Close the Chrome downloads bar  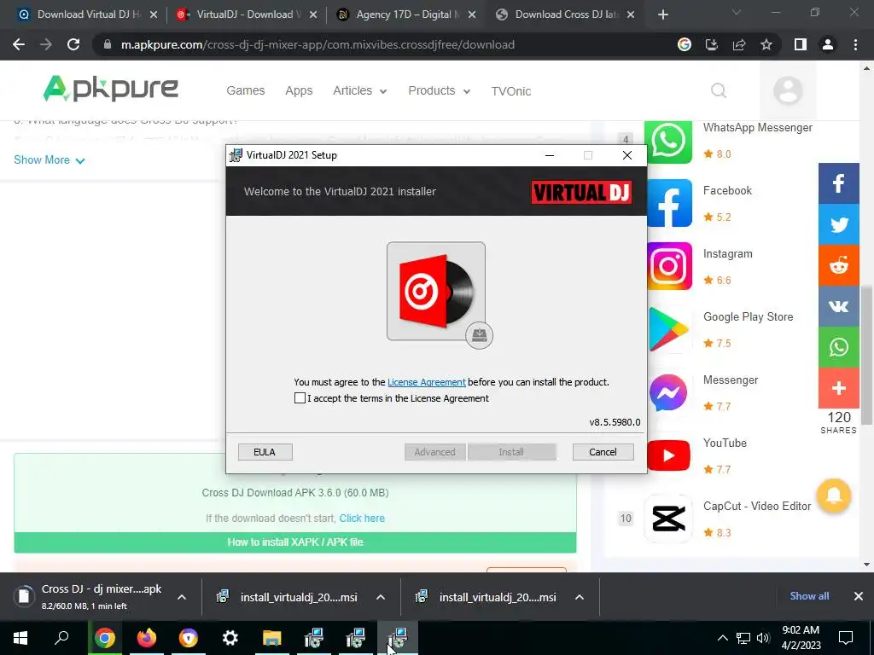pyautogui.click(x=859, y=596)
